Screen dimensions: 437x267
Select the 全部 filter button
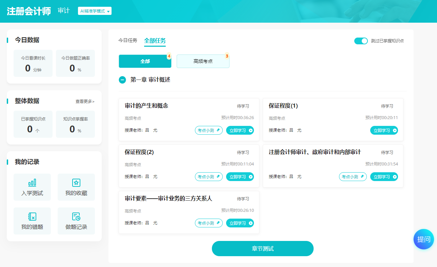[145, 61]
